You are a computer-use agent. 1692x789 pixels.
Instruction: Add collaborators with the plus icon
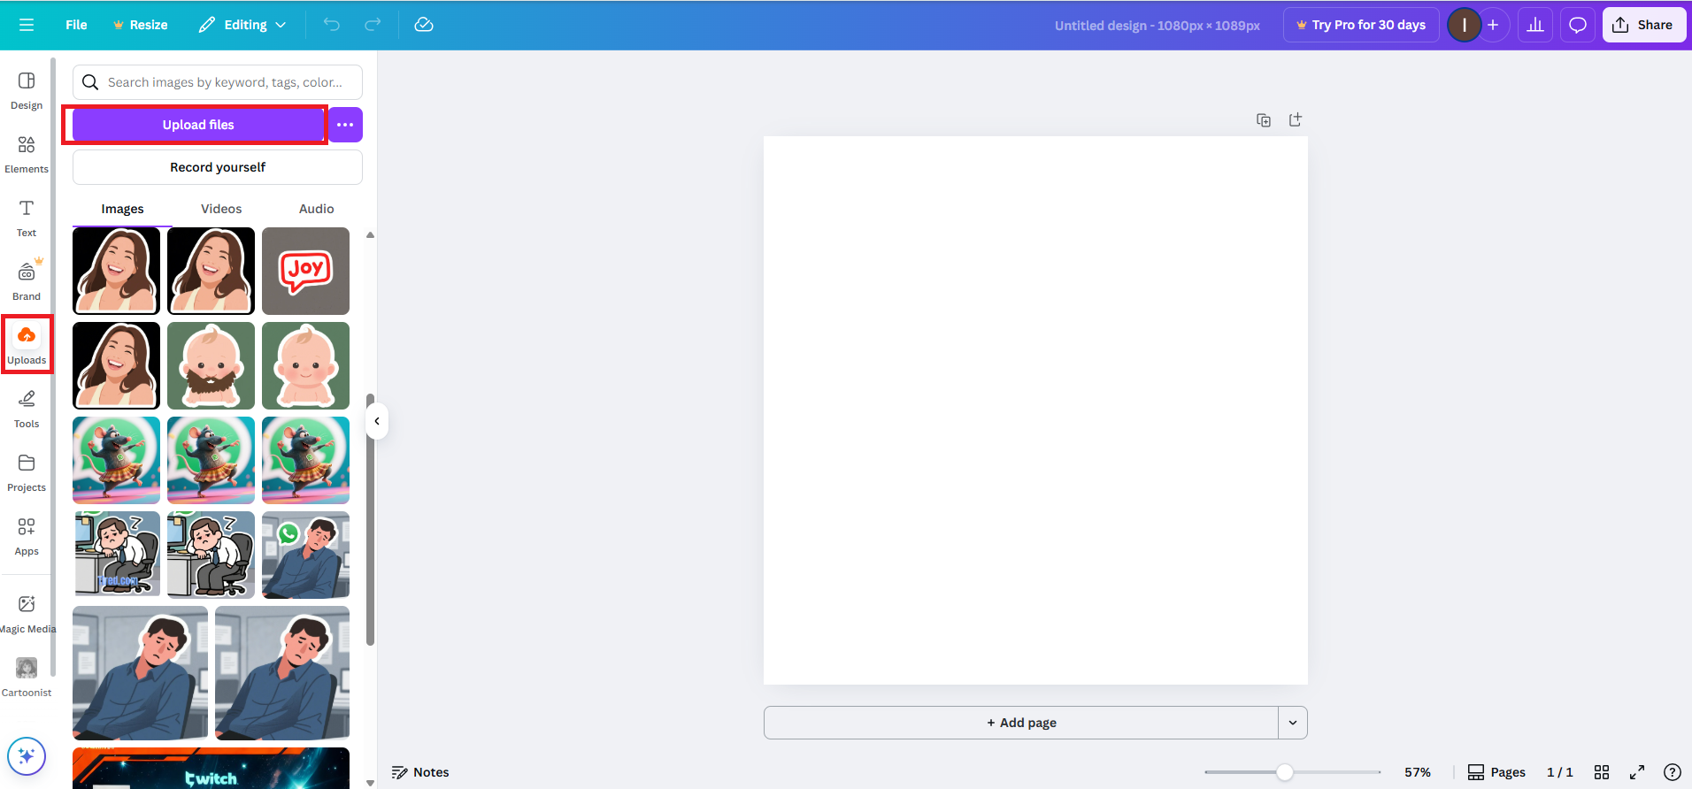[1493, 25]
